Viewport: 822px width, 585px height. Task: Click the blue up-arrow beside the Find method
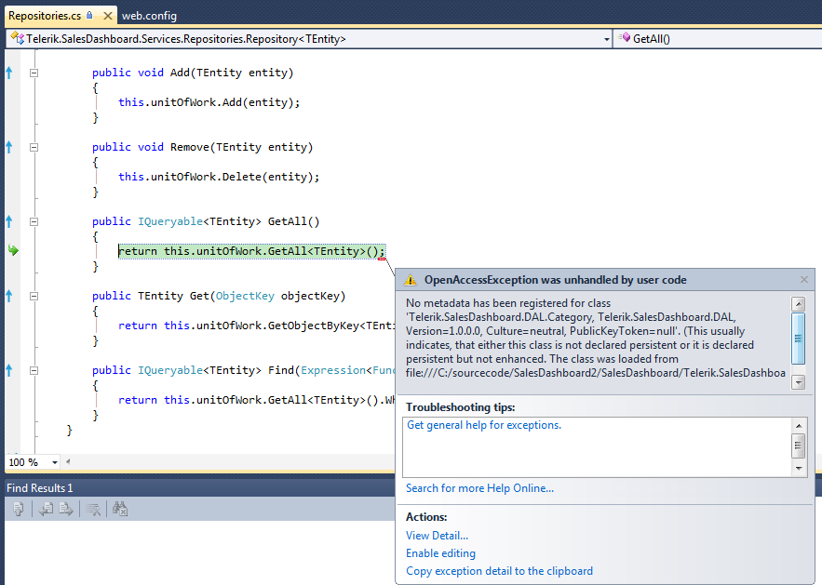click(9, 370)
